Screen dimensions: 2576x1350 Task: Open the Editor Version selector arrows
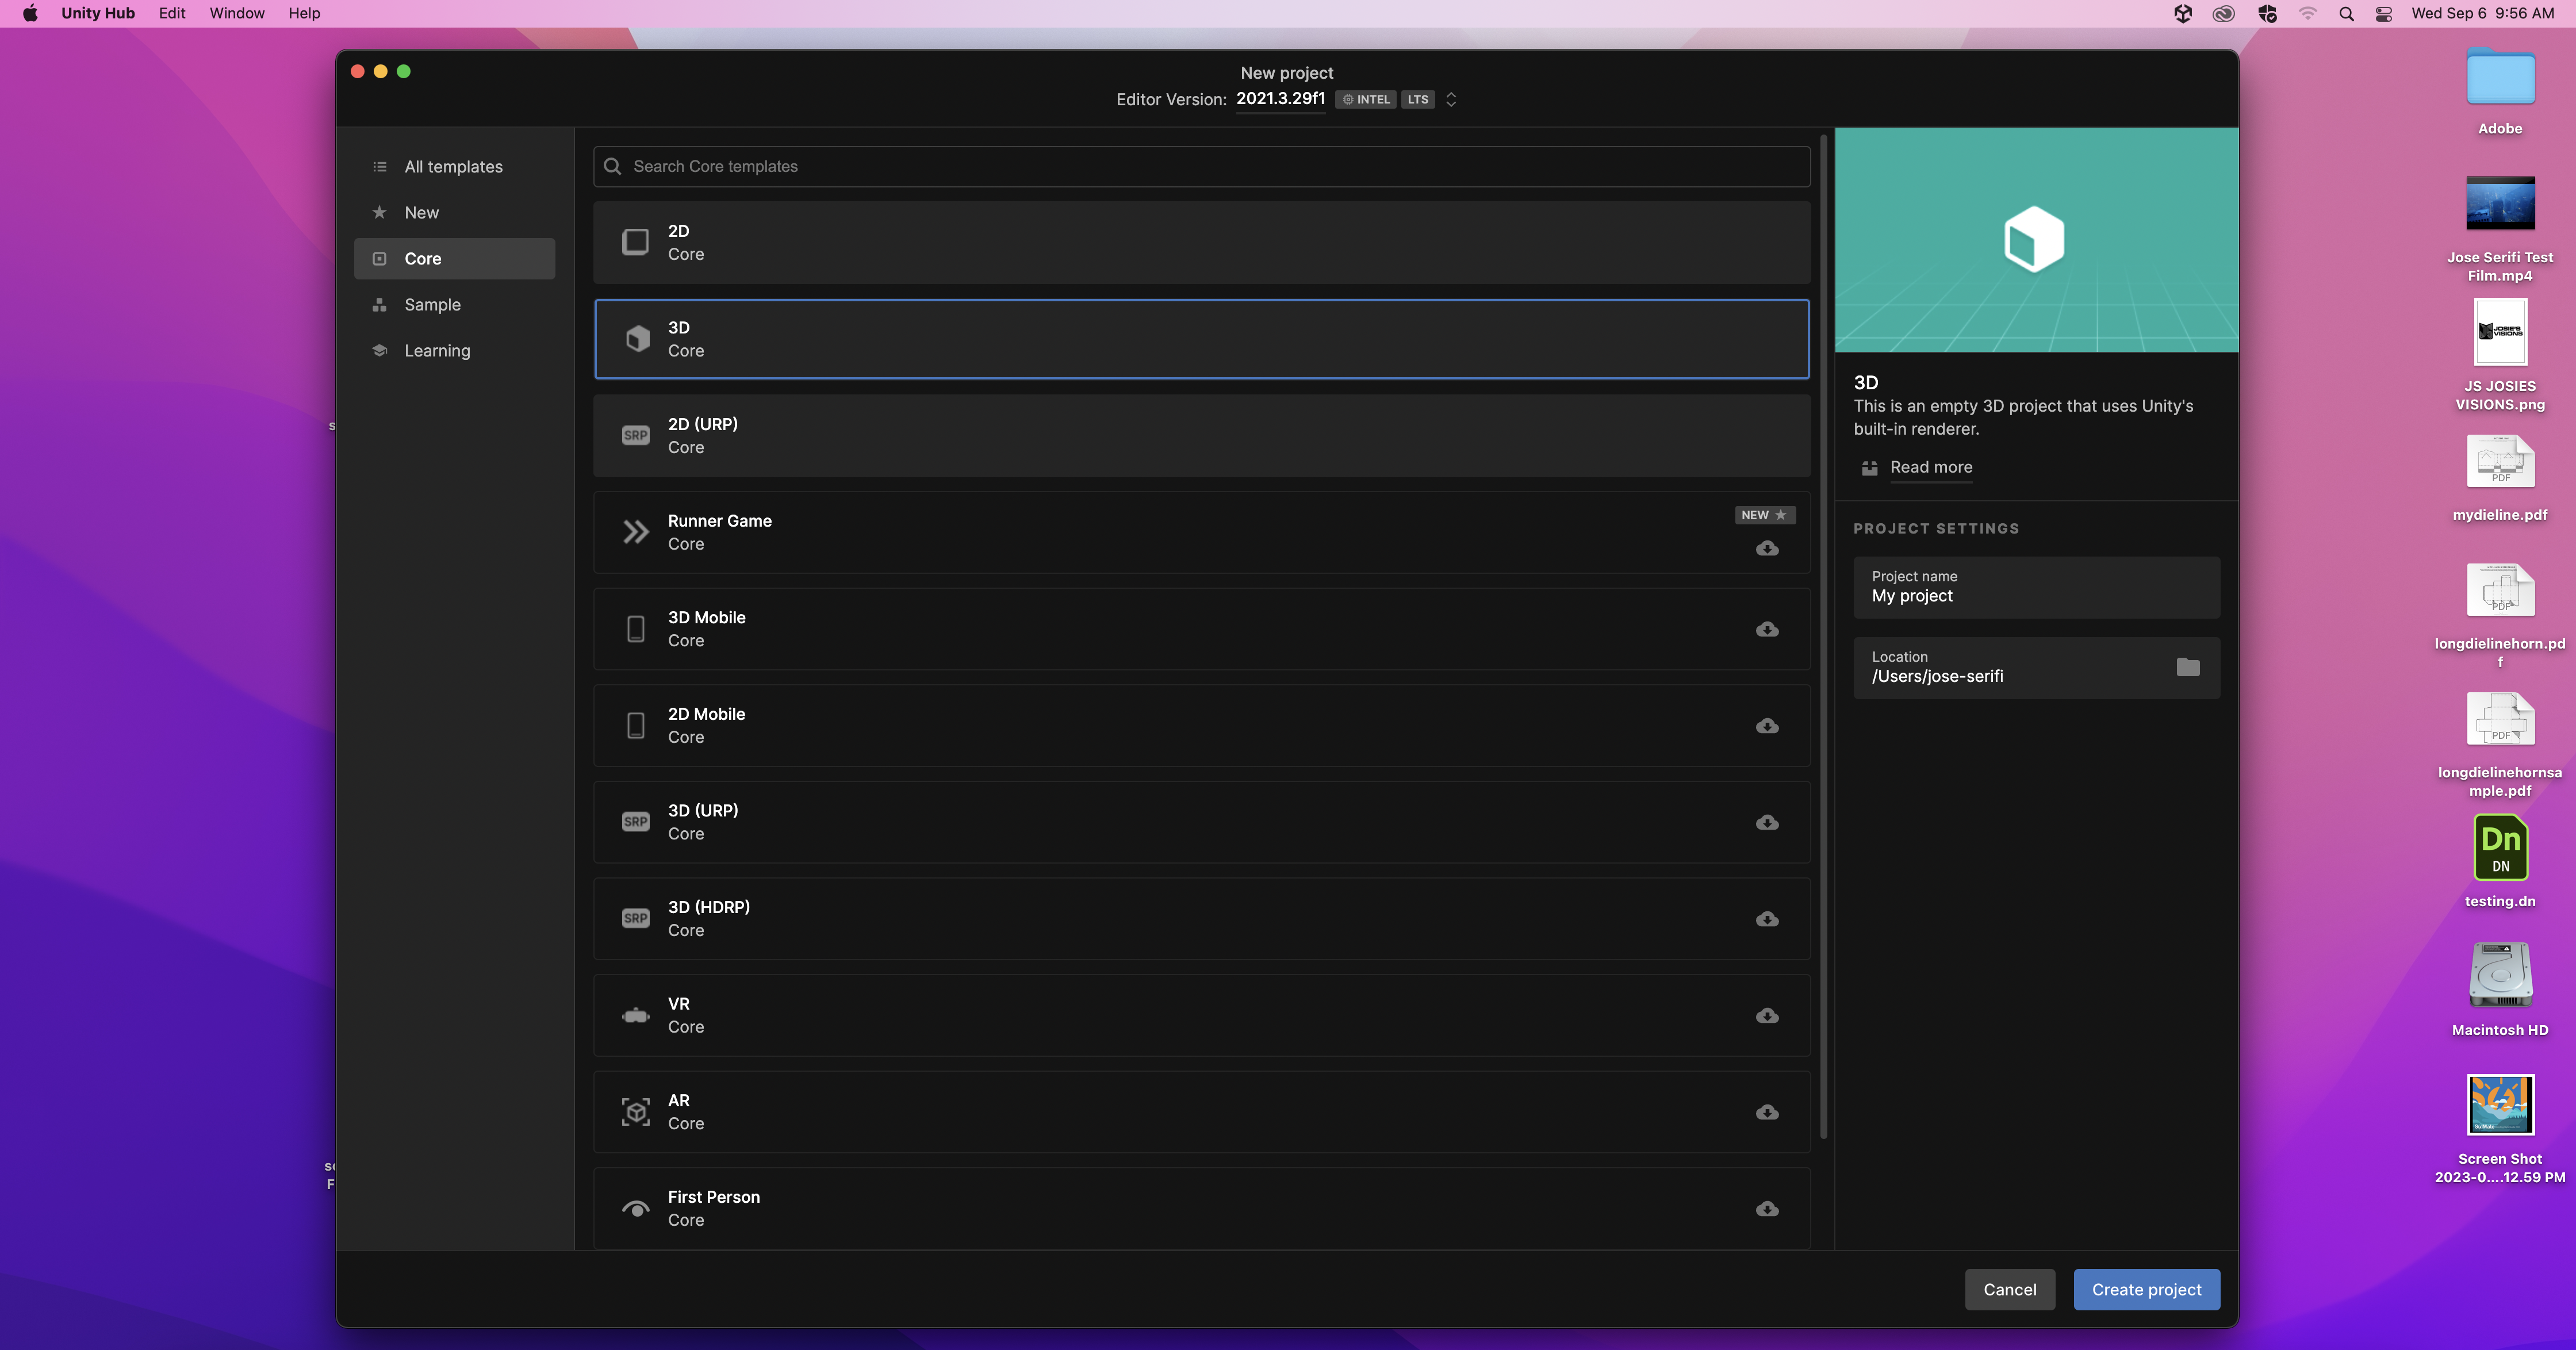coord(1451,99)
